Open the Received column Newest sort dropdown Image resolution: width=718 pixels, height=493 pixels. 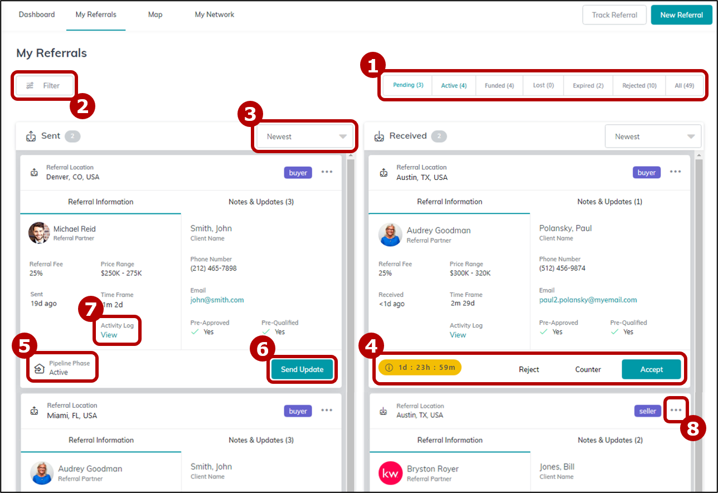[x=653, y=136]
